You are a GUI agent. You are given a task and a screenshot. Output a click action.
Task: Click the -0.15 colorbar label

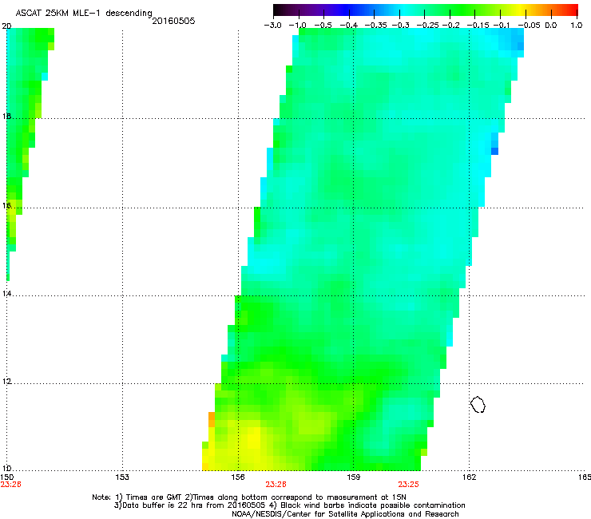(478, 26)
